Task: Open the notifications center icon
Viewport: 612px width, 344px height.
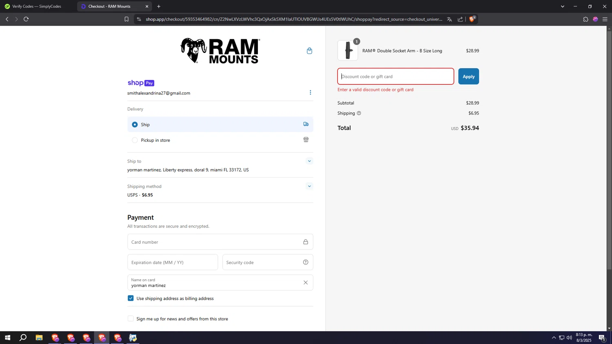Action: point(602,337)
